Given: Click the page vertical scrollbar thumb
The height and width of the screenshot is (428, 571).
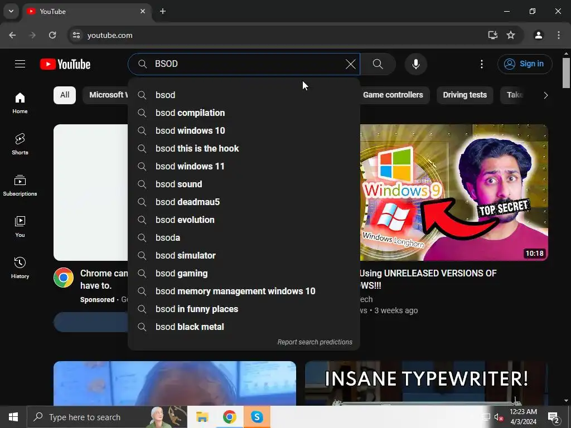Looking at the screenshot, I should click(x=567, y=72).
